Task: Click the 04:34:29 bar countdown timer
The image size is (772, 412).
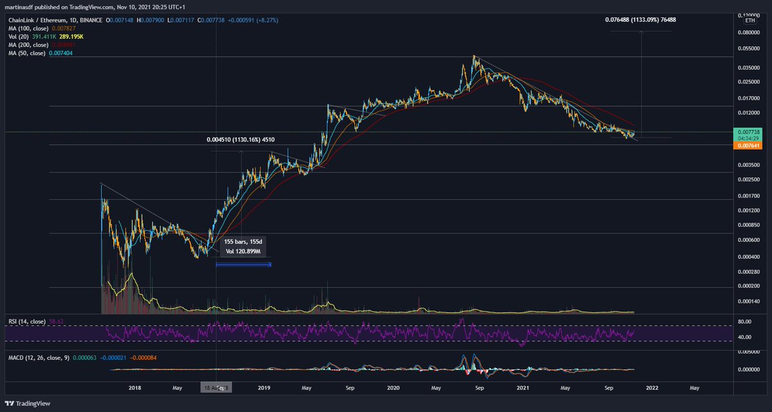Action: (x=749, y=138)
